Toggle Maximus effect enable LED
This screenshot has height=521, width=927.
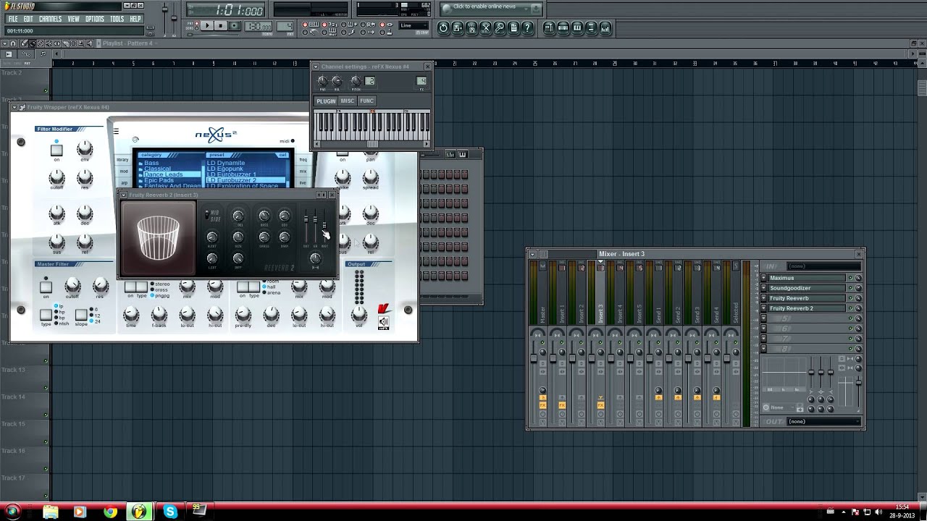pos(851,278)
